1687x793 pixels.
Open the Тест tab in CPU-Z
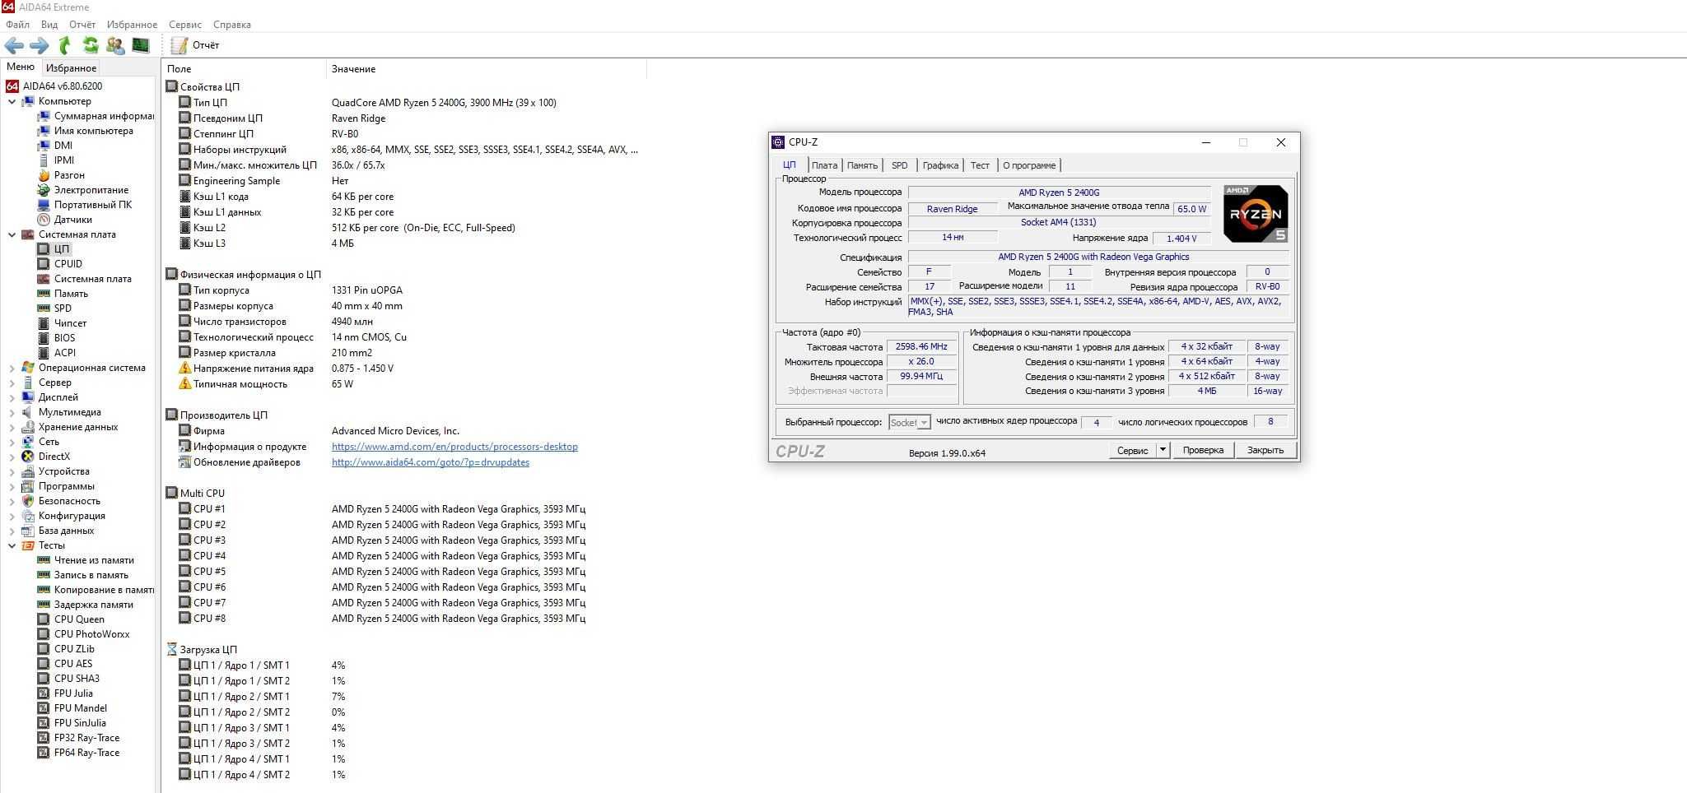click(x=980, y=165)
